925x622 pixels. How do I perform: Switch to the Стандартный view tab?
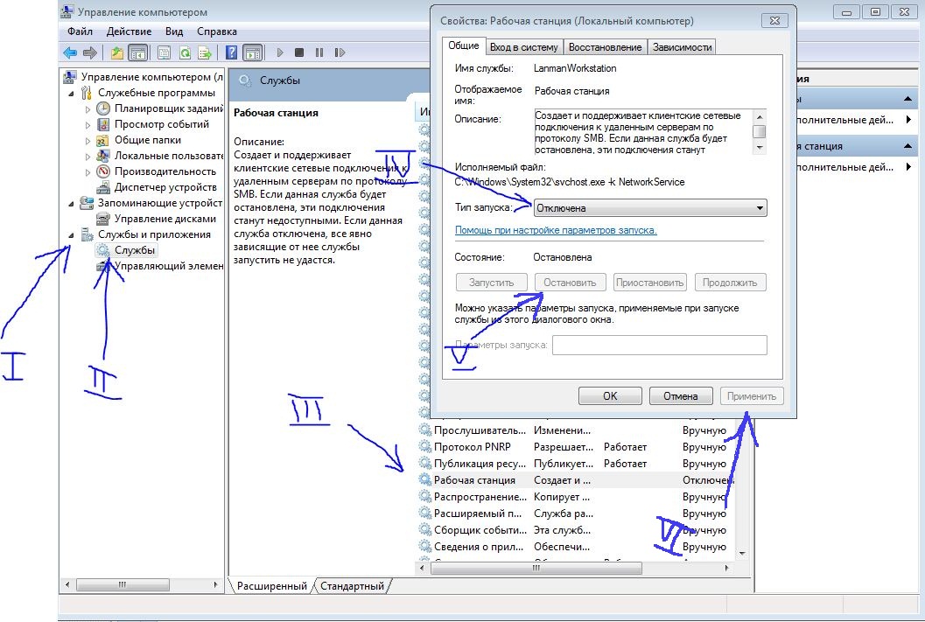pos(352,586)
